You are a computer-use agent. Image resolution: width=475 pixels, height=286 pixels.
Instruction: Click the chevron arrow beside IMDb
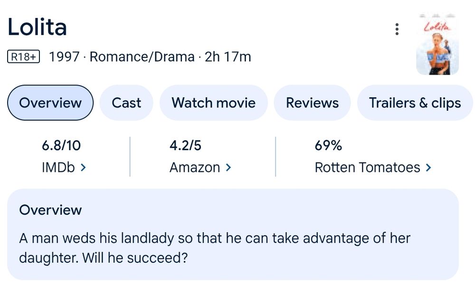84,167
